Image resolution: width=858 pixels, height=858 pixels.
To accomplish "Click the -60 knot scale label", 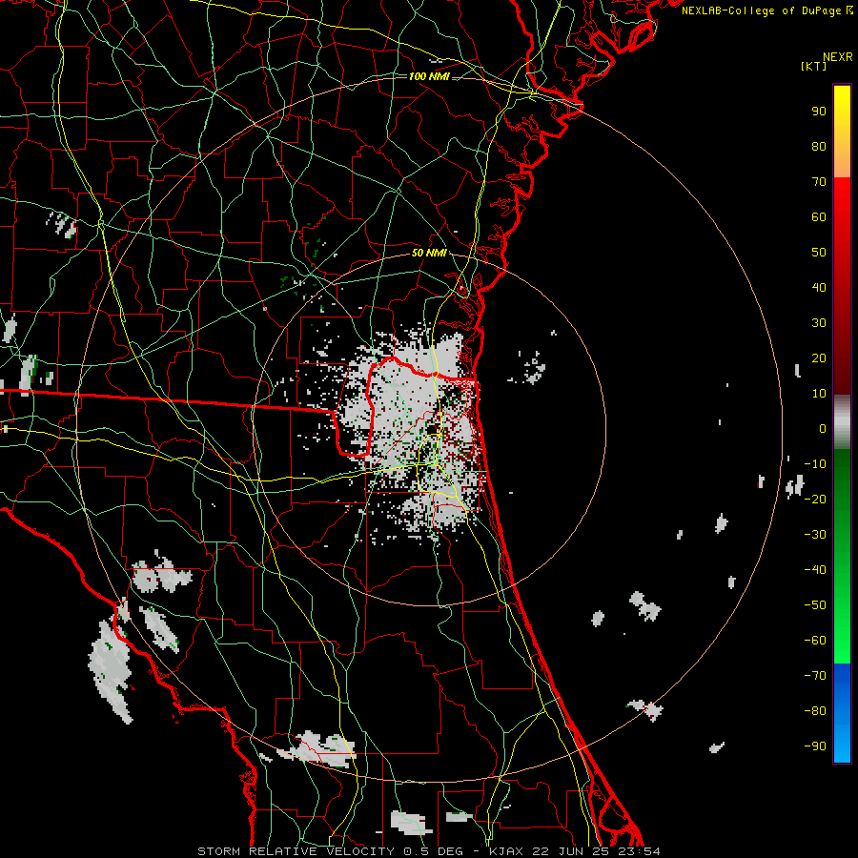I will [x=815, y=641].
